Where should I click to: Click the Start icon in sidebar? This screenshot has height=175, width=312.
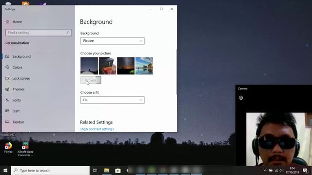point(7,111)
